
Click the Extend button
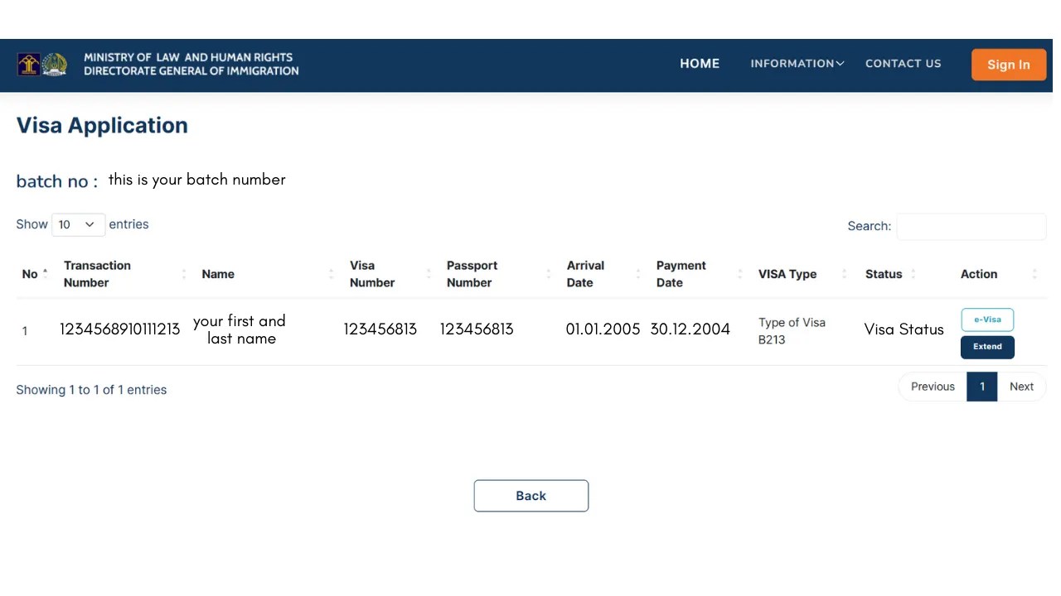[x=987, y=347]
